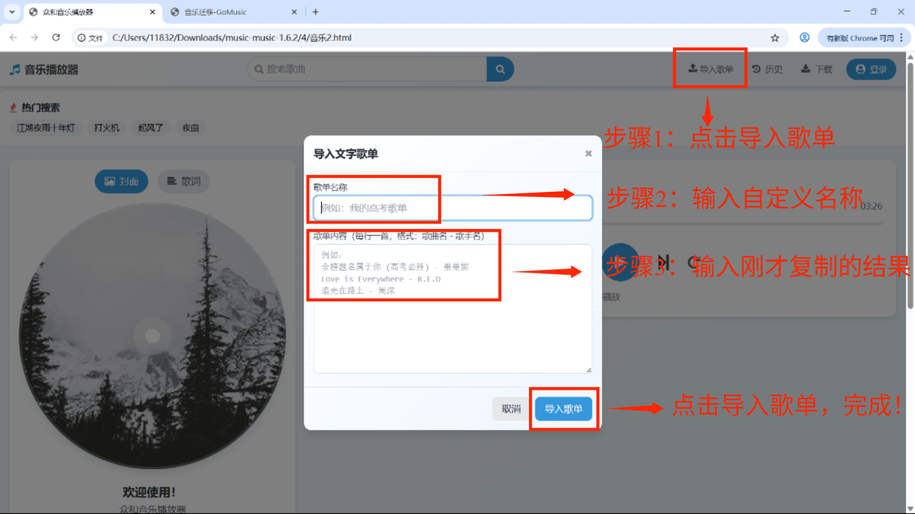This screenshot has height=514, width=915.
Task: Toggle the 歌词 lyrics view
Action: 183,181
